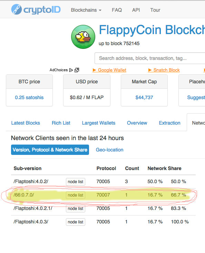This screenshot has height=253, width=205.
Task: Open the Tour link in navbar
Action: [x=155, y=10]
